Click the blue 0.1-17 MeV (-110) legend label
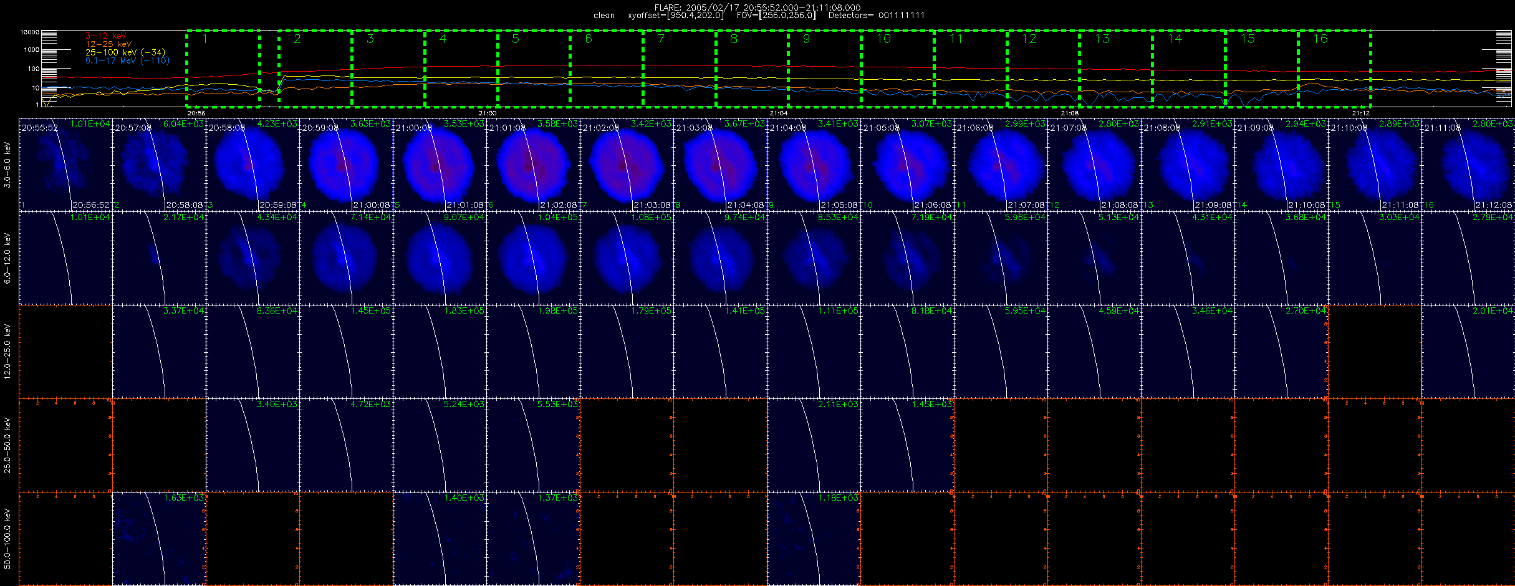This screenshot has width=1515, height=586. (127, 60)
